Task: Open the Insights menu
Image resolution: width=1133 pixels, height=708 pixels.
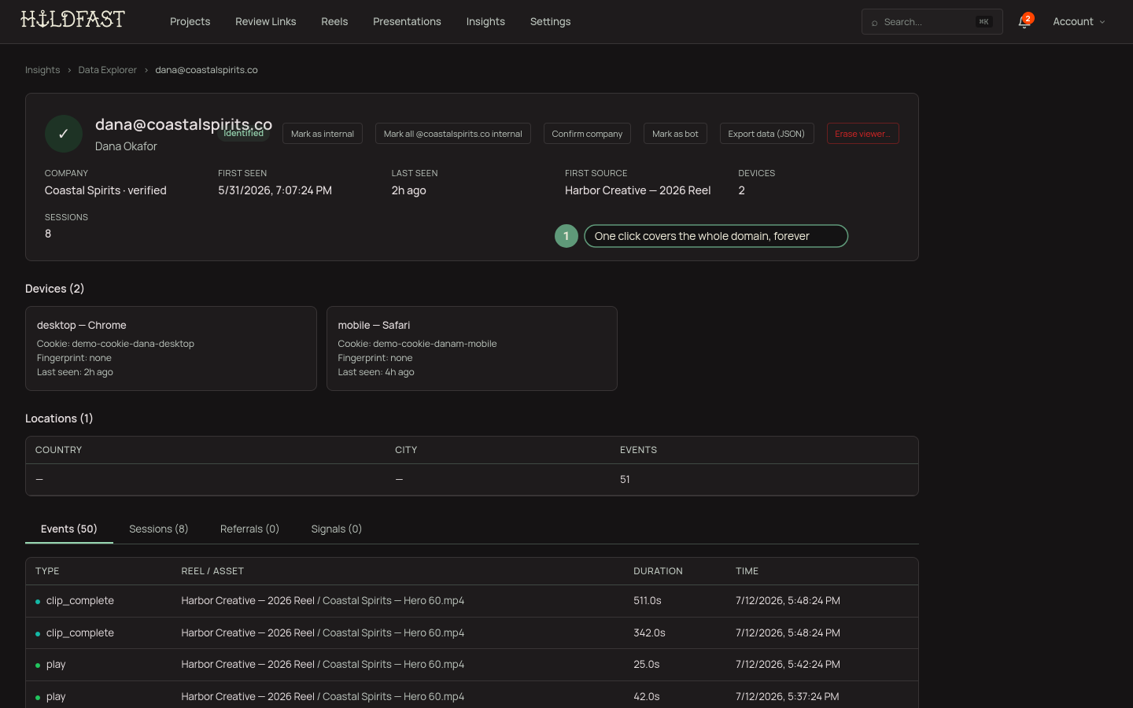Action: click(485, 22)
